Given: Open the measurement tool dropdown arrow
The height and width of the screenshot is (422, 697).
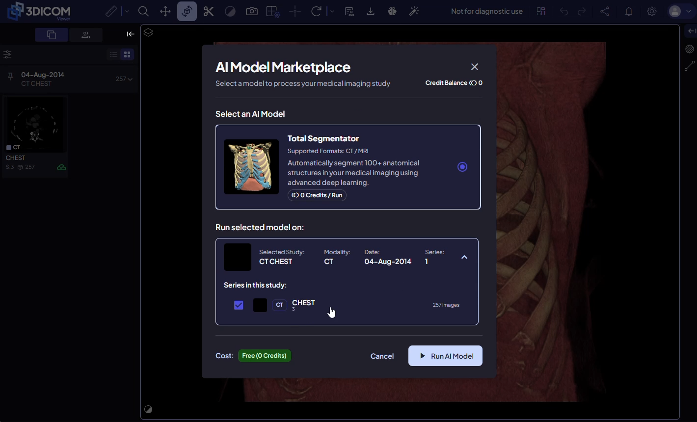Looking at the screenshot, I should tap(127, 11).
